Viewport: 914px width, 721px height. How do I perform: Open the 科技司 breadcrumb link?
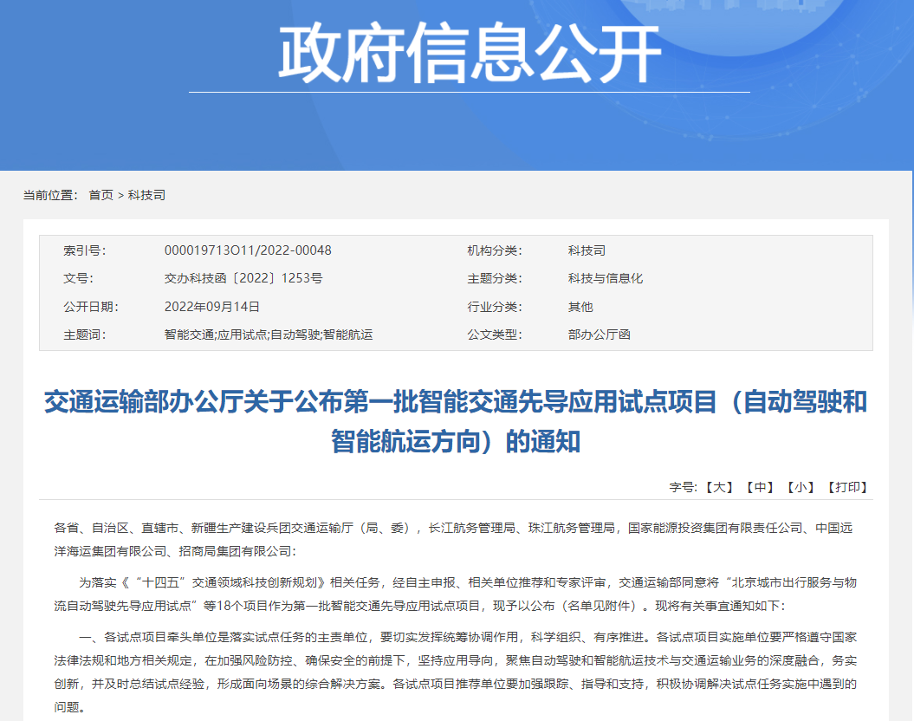coord(146,195)
